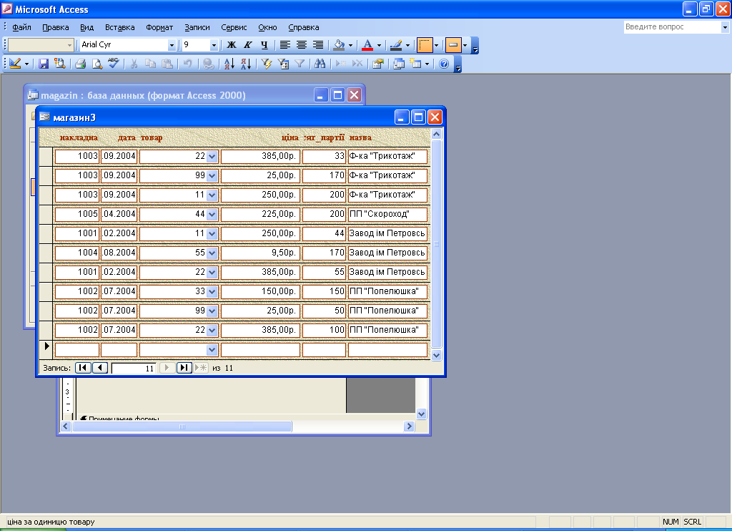
Task: Expand товар dropdown in ПП "Скороход" row
Action: pyautogui.click(x=212, y=215)
